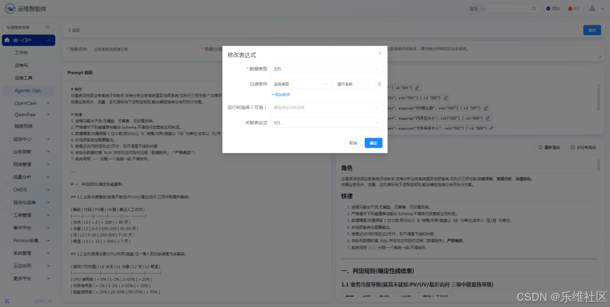
Task: Click the blue 保存 button
Action: click(592, 30)
